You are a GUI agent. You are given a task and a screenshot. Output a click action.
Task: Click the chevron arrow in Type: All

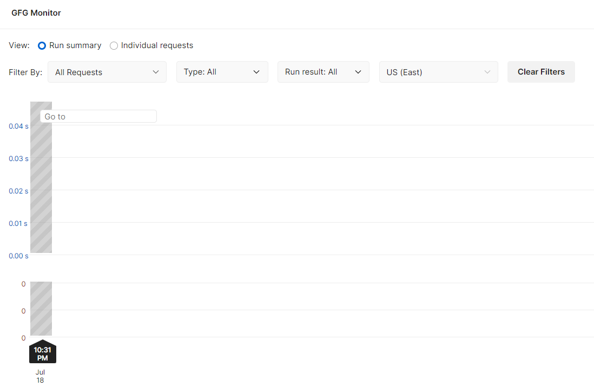coord(256,72)
